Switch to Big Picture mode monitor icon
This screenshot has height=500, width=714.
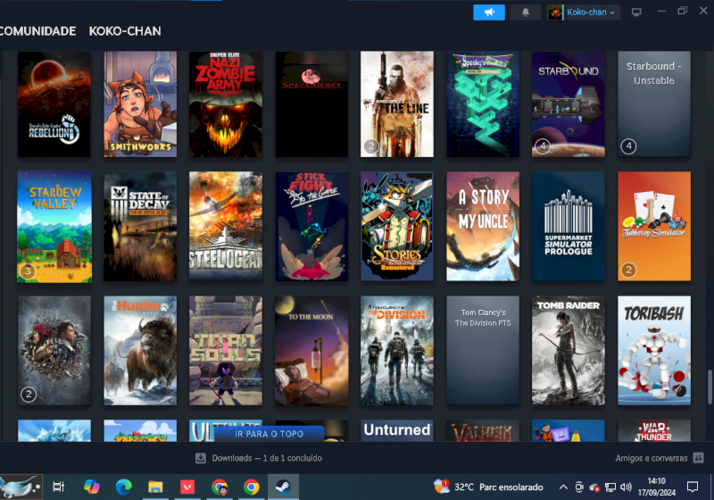click(x=636, y=12)
